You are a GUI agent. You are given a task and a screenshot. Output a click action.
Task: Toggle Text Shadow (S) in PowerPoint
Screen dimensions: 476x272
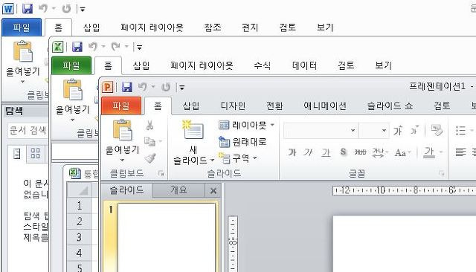tap(343, 152)
